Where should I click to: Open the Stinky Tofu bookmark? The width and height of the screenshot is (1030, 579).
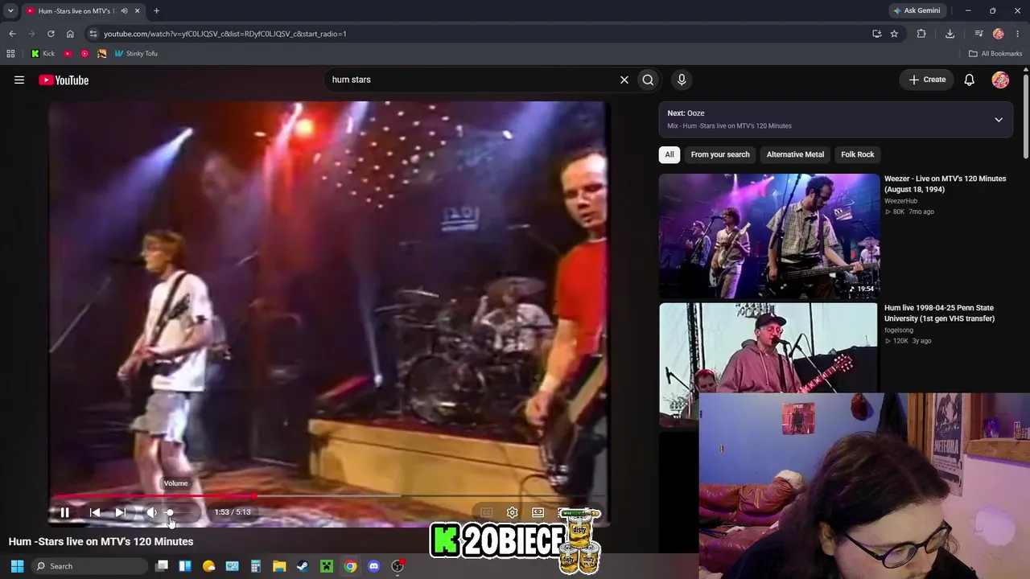tap(136, 54)
